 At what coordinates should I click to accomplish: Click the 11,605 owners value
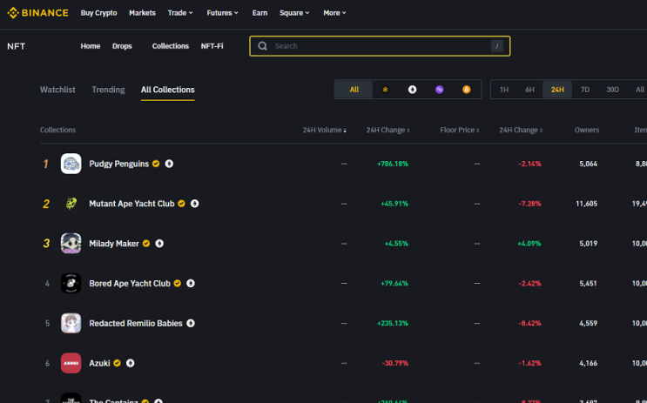(x=586, y=204)
